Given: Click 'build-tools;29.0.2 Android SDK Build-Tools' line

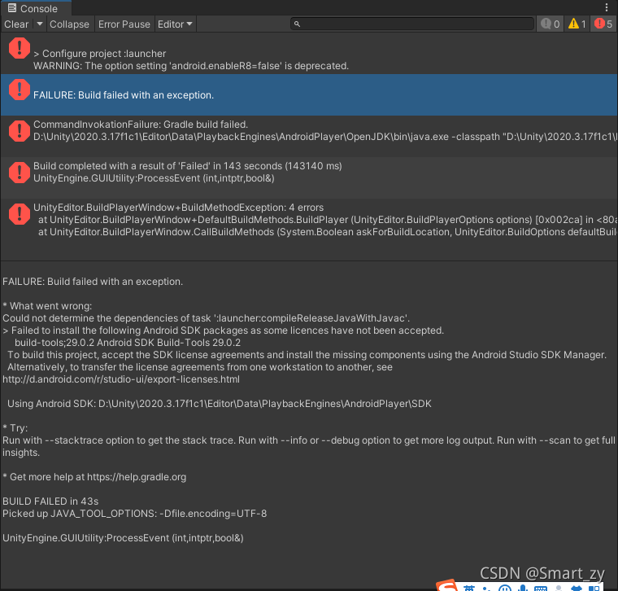Looking at the screenshot, I should 128,343.
